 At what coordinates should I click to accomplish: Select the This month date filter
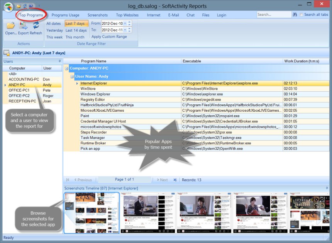pyautogui.click(x=75, y=37)
